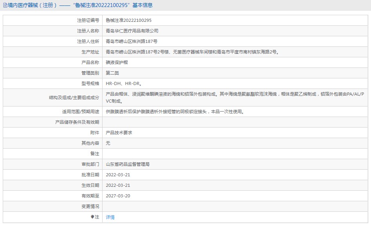This screenshot has width=371, height=227.
Task: Click the 生效日期 label
Action: (90, 185)
